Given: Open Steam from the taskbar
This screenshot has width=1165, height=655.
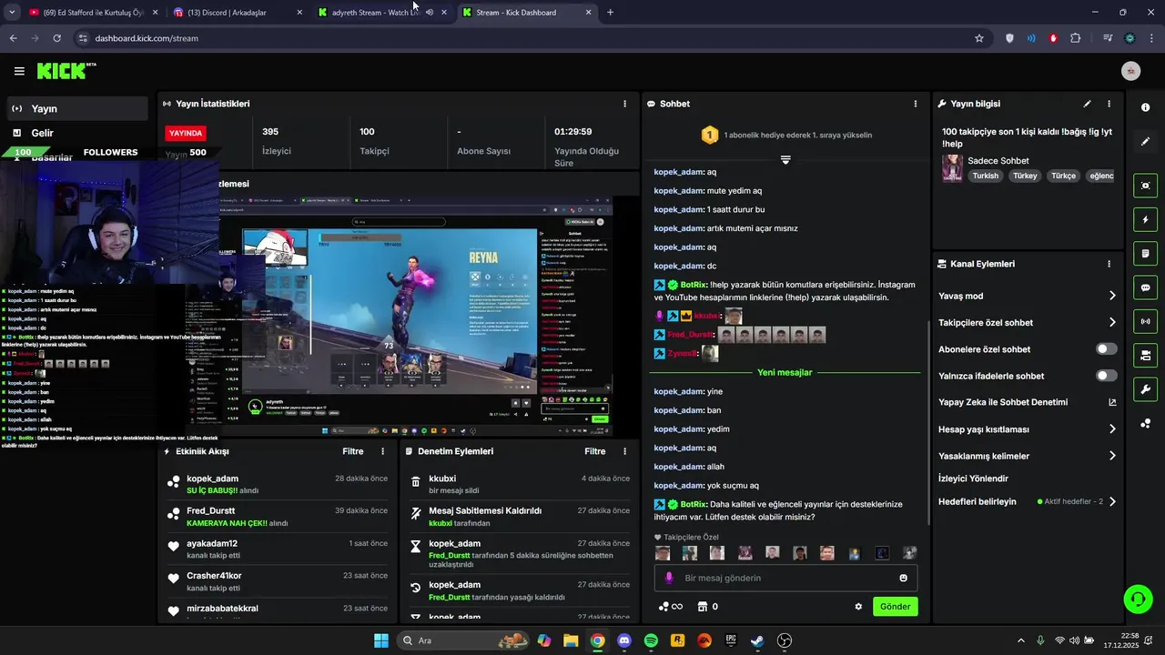Looking at the screenshot, I should [757, 640].
